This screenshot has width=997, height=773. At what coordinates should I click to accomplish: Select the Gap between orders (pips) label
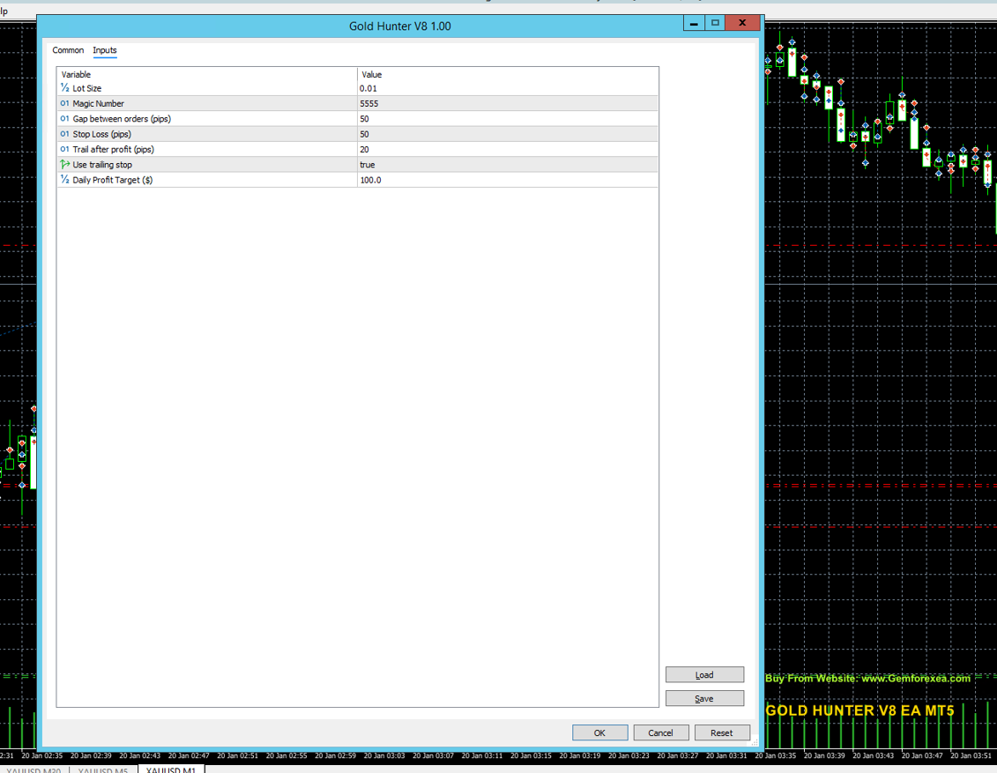(122, 119)
